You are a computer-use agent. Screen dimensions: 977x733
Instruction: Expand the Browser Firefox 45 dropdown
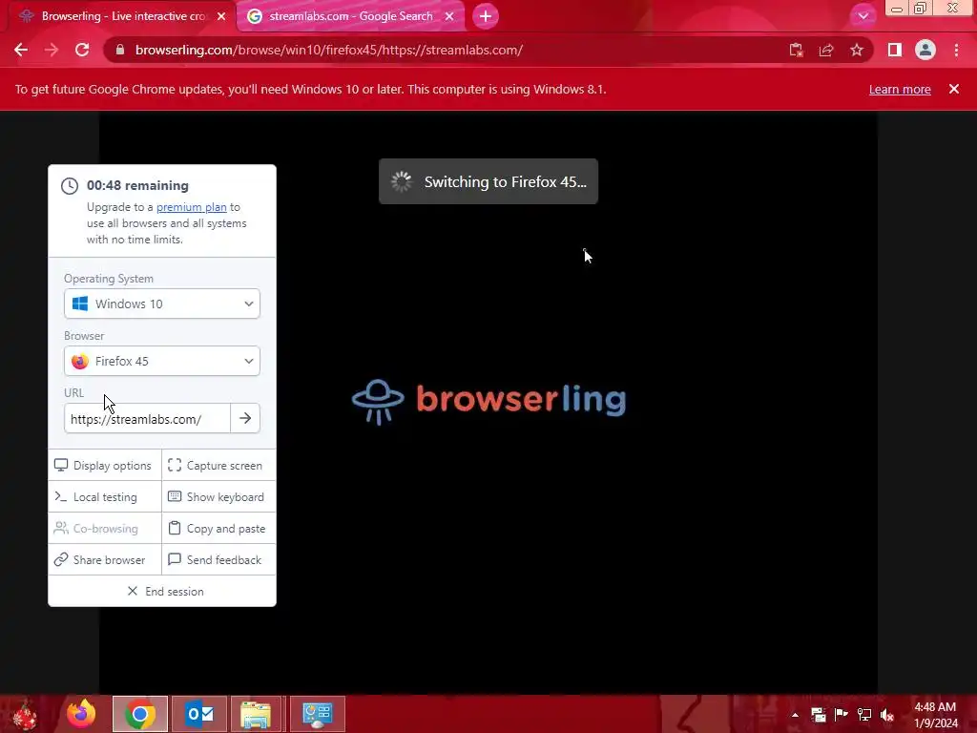pyautogui.click(x=162, y=361)
